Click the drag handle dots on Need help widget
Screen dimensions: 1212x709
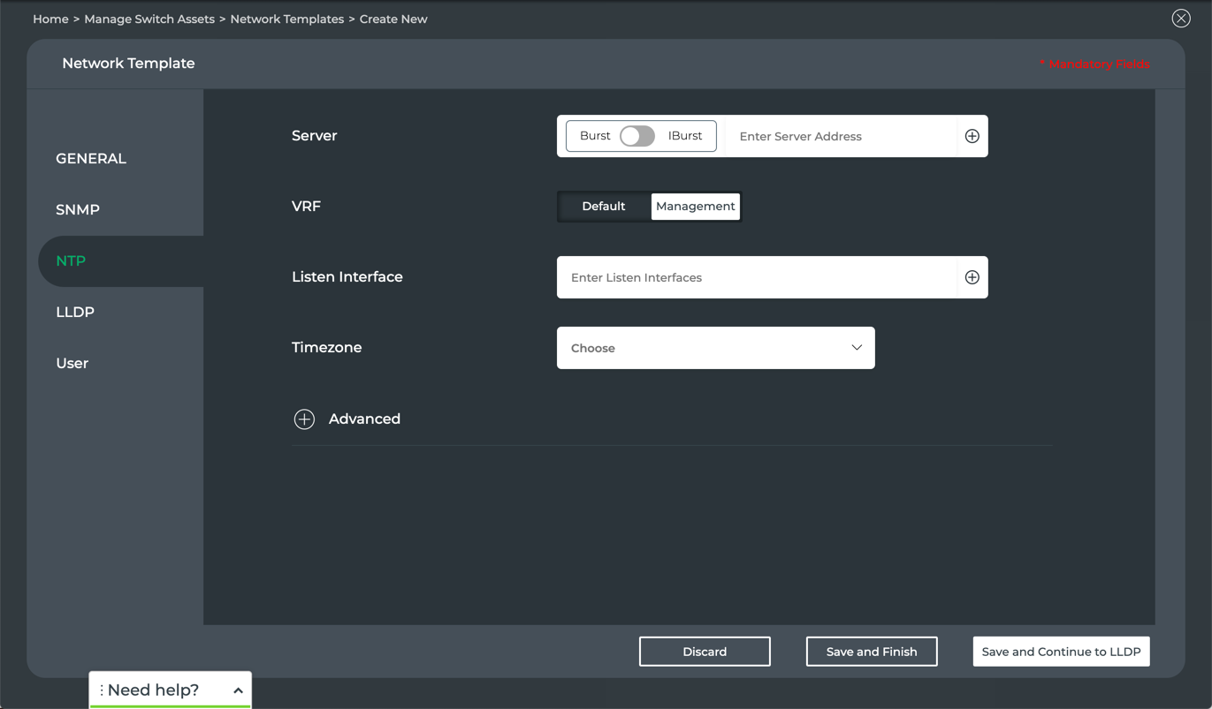point(102,690)
